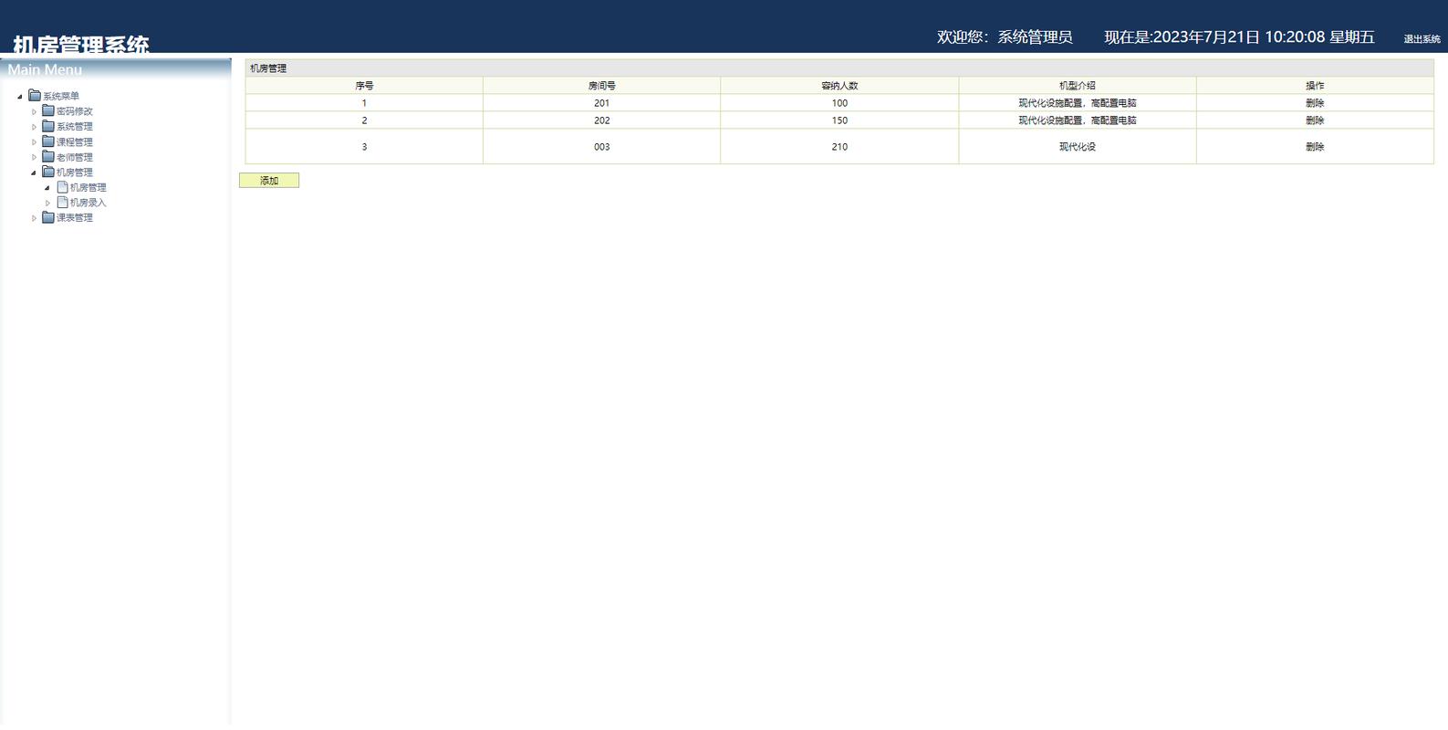Expand the 机房录入 node arrow
Screen dimensions: 1448x730
[47, 203]
